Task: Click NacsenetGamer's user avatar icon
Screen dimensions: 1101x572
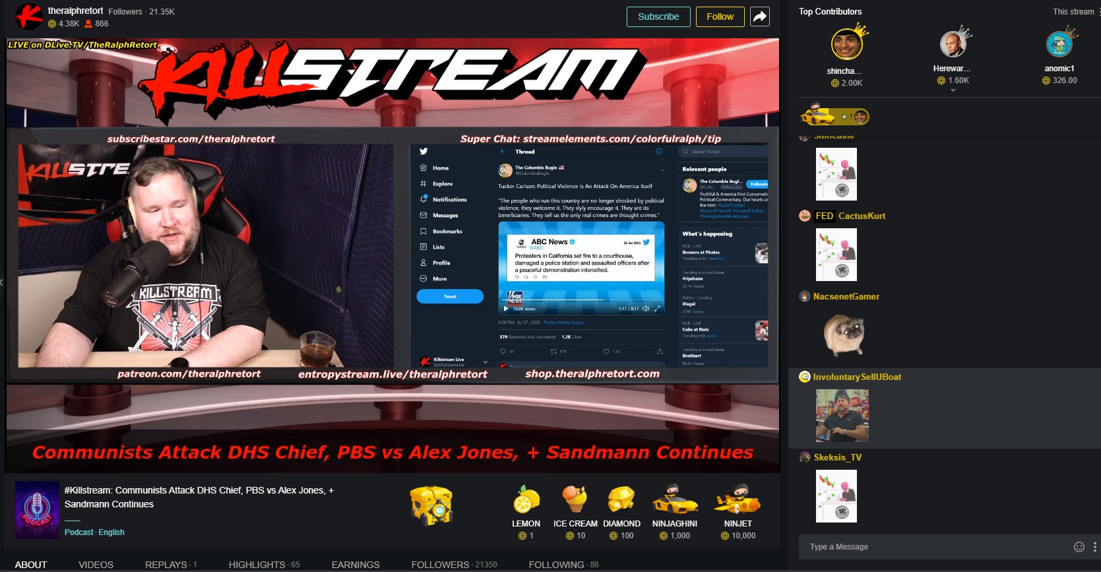Action: 805,296
